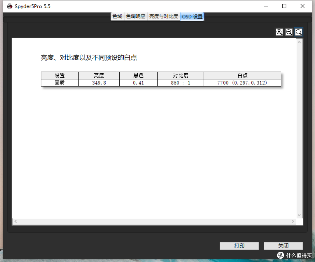Click the fit-to-window magnifier icon
Image resolution: width=315 pixels, height=262 pixels.
click(299, 32)
